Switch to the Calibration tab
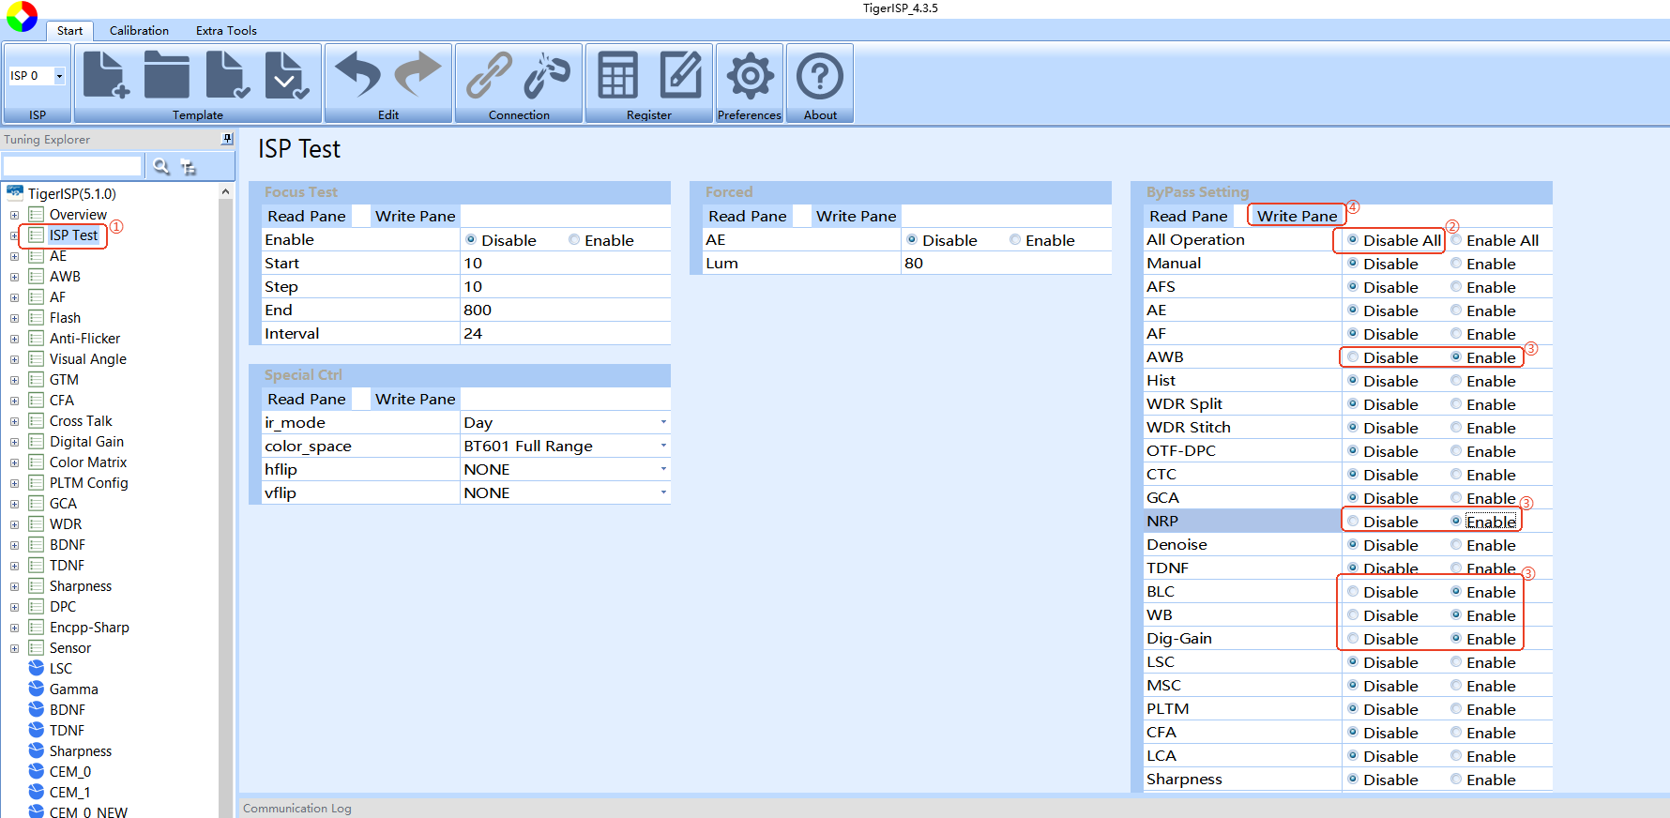Image resolution: width=1670 pixels, height=818 pixels. click(x=139, y=30)
